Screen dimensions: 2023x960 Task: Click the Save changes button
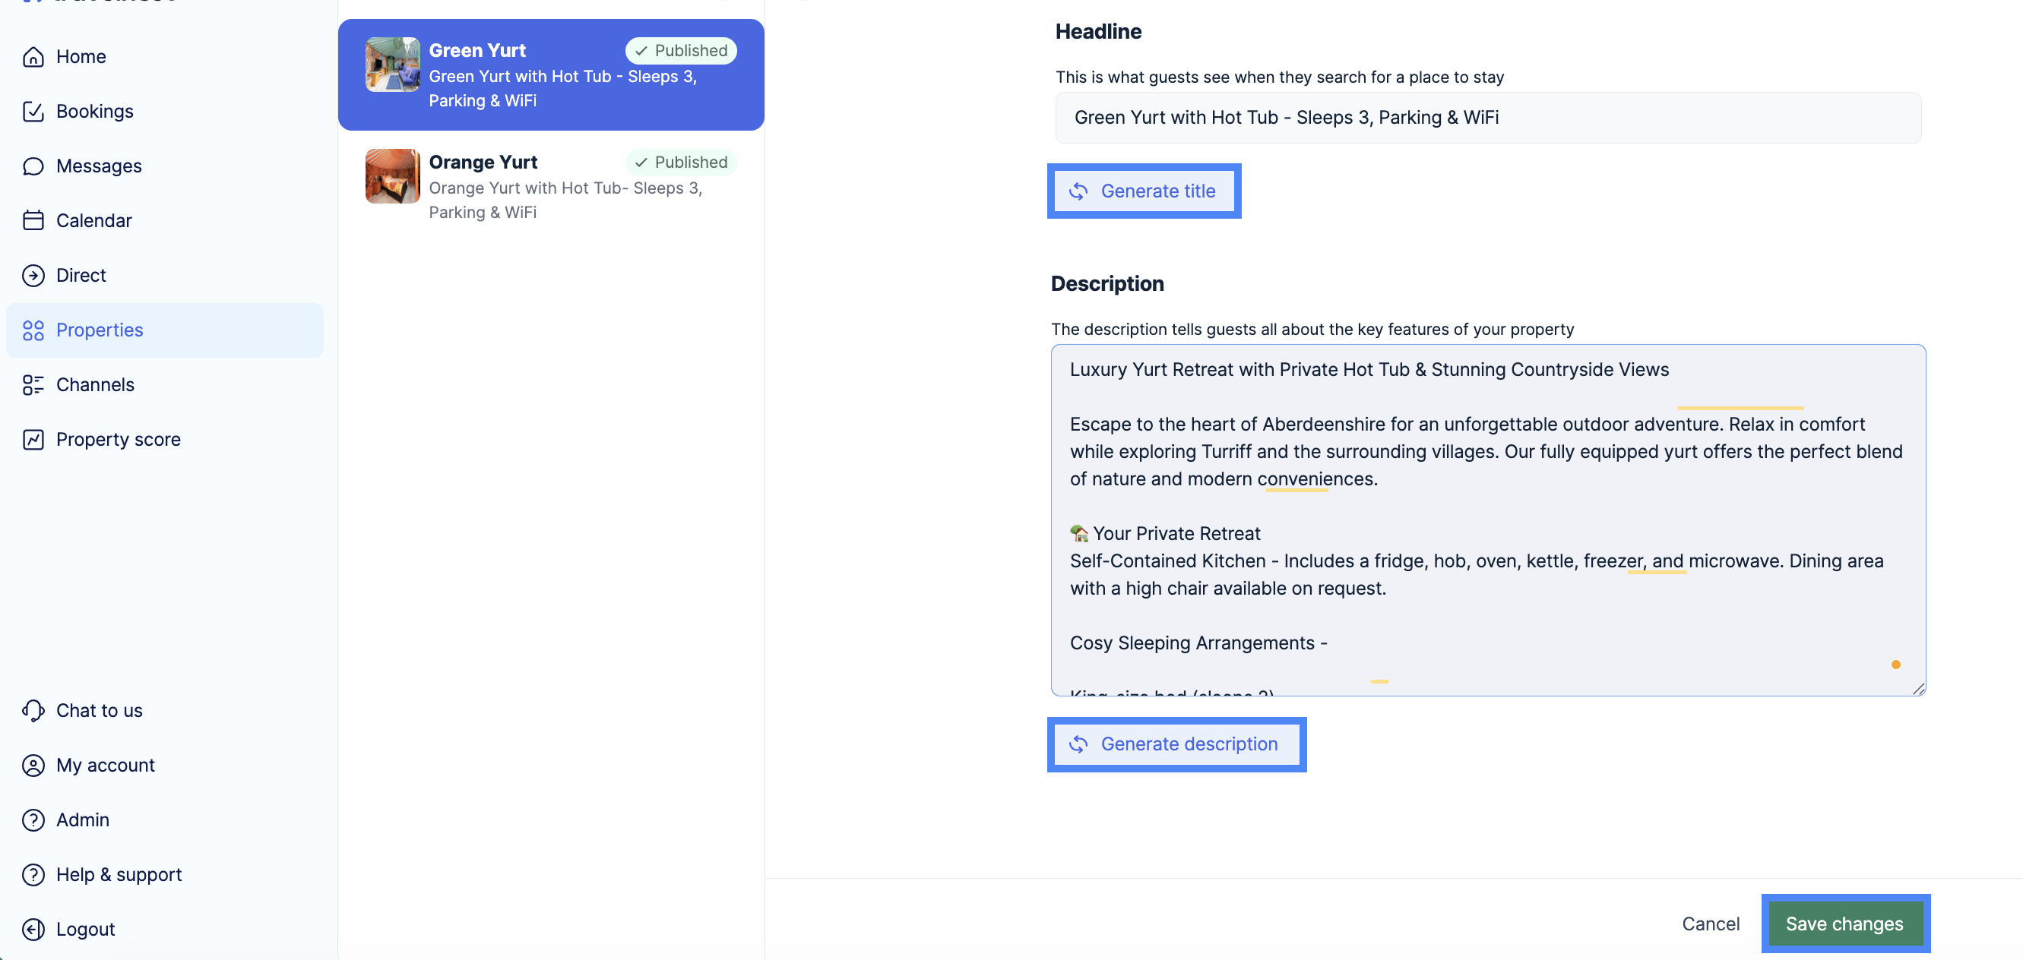[x=1844, y=924]
